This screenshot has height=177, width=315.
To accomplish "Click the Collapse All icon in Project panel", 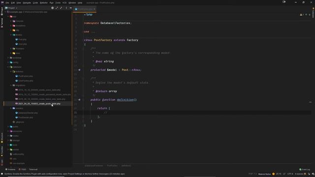I will (61, 8).
